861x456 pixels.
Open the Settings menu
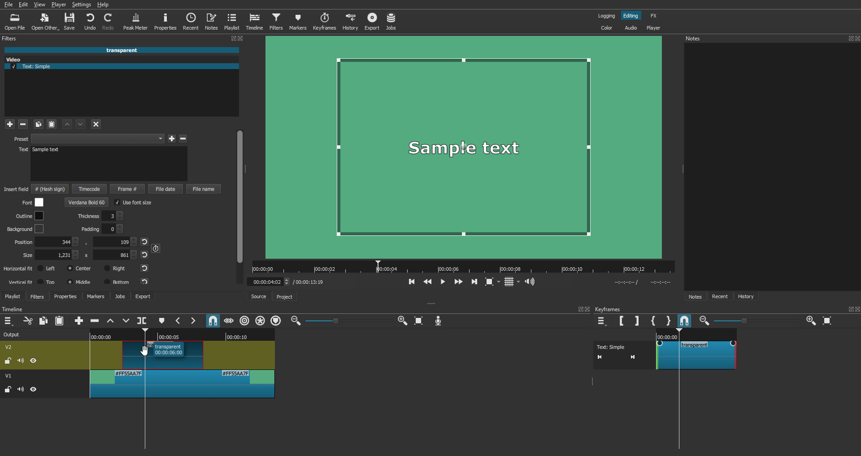pyautogui.click(x=81, y=4)
